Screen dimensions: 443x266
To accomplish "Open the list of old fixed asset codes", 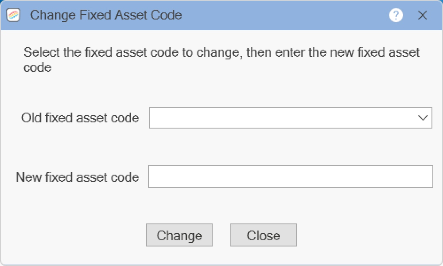I will coord(423,118).
